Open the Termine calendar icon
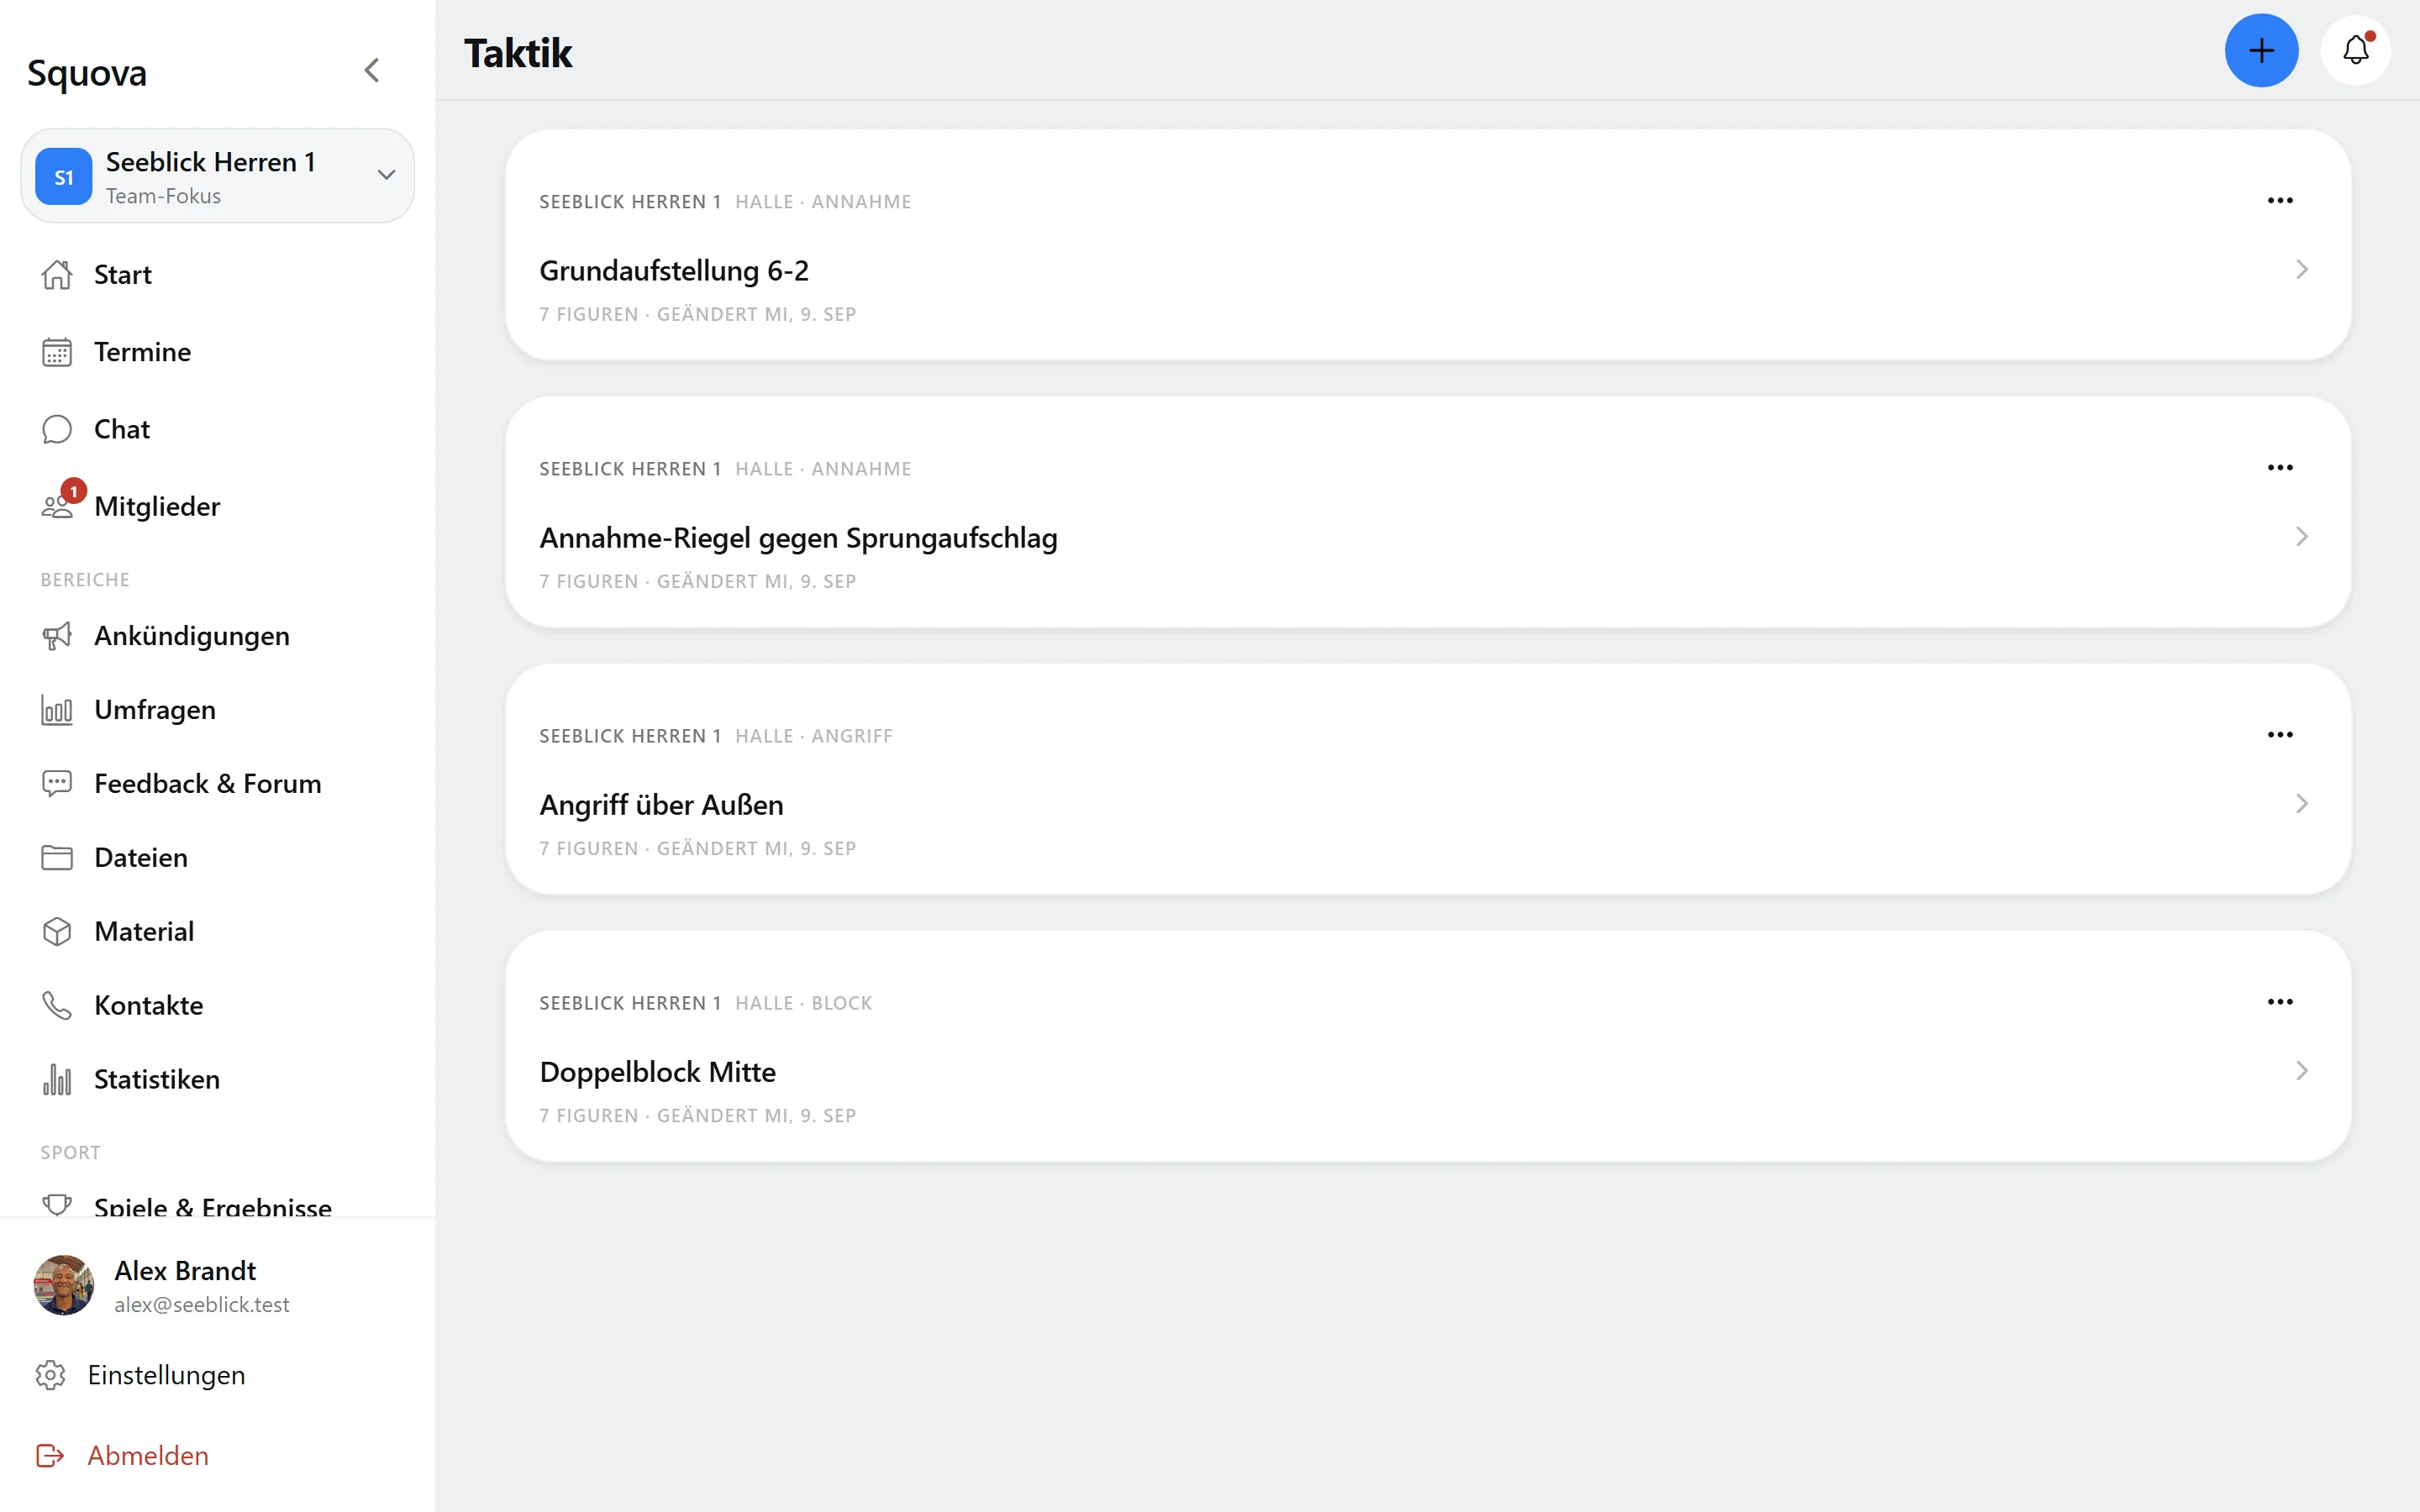 [57, 352]
